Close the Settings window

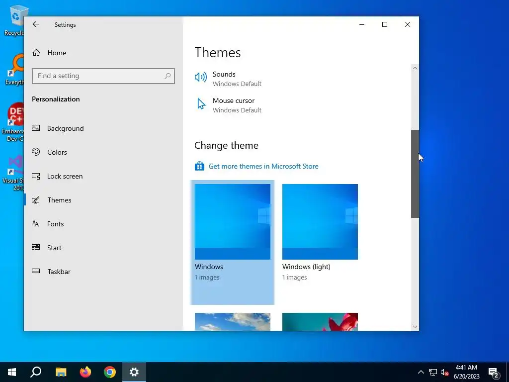point(408,24)
